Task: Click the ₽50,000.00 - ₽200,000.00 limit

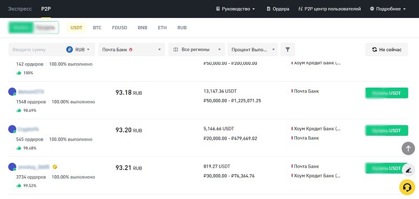Action: (x=230, y=64)
